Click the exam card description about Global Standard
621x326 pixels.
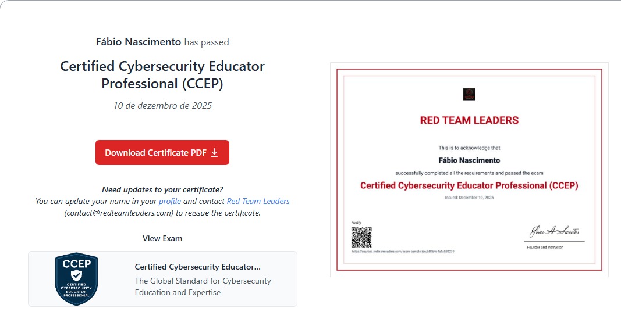(203, 286)
